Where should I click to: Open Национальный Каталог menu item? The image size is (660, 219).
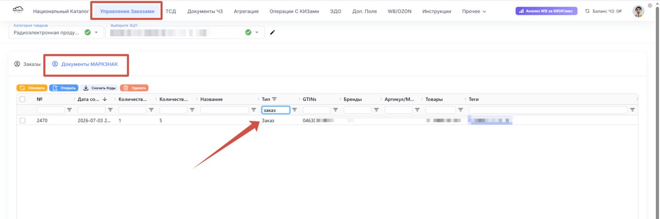point(61,11)
